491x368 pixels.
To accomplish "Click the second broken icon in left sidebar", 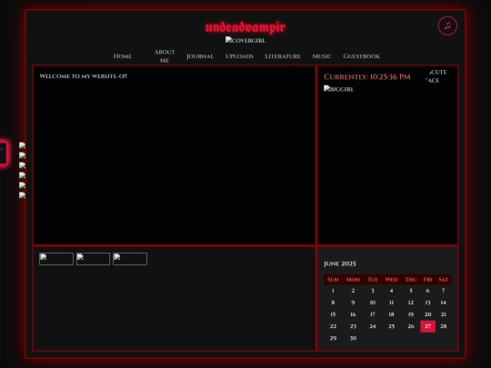I will click(22, 155).
